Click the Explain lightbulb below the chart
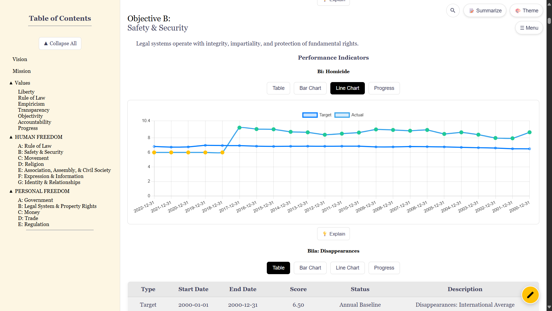 (x=333, y=234)
